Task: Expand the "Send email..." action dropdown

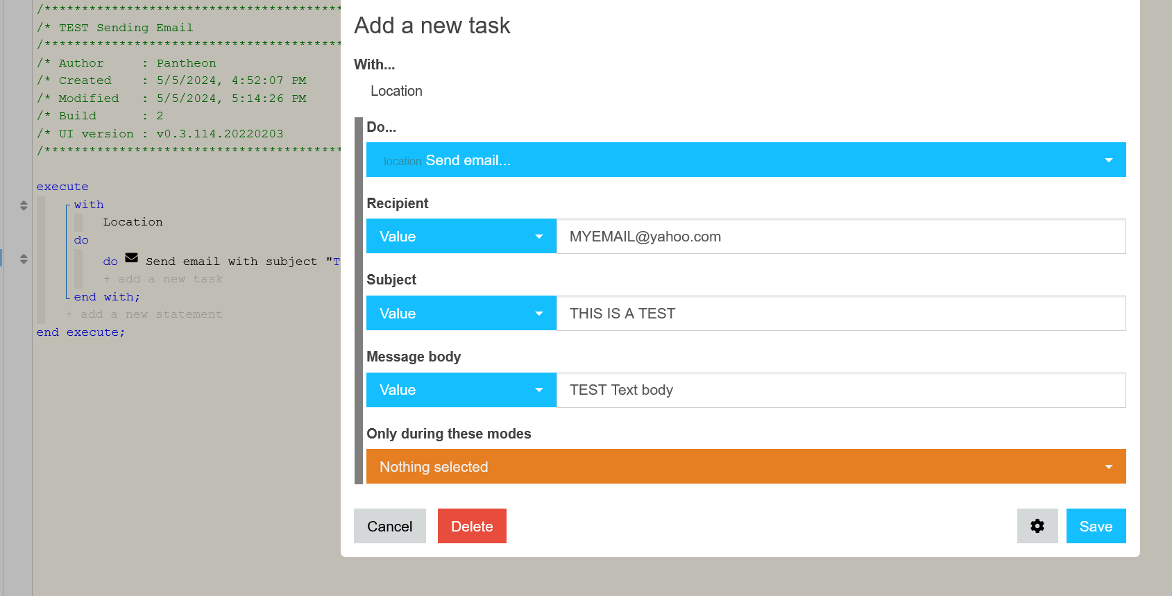Action: [745, 160]
